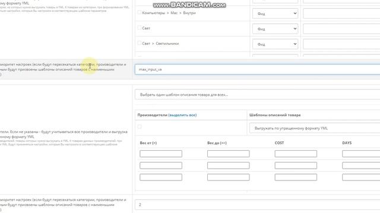Click the 'DAYS' column label
This screenshot has height=213, width=380.
coord(347,143)
